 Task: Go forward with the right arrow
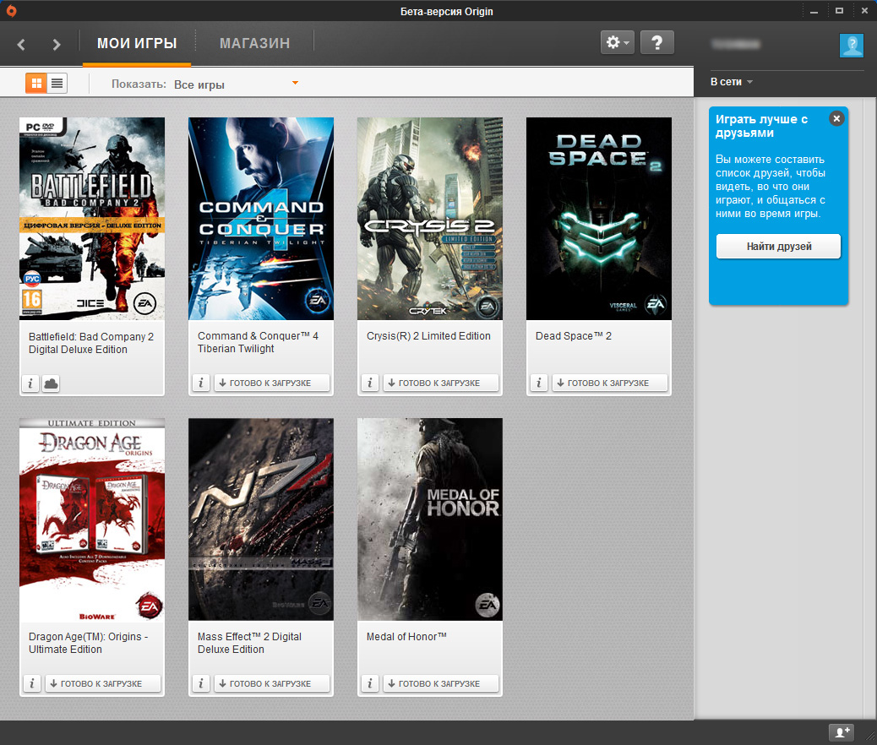tap(56, 44)
